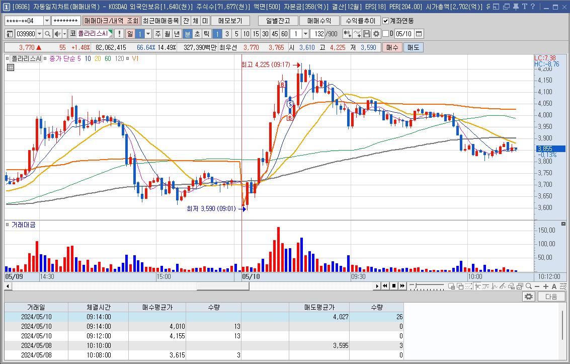This screenshot has width=570, height=364.
Task: Select the 년 yearly chart toggle
Action: (177, 34)
